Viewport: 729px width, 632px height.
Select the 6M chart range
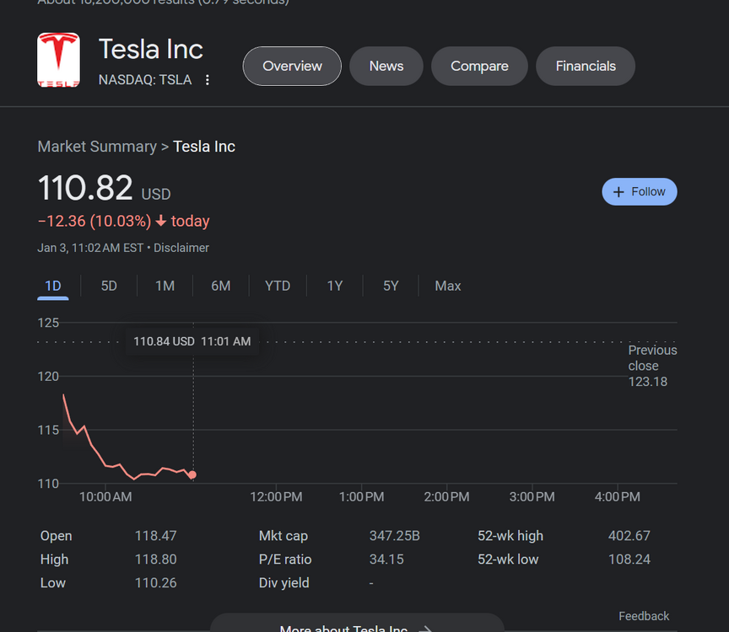[x=221, y=287]
